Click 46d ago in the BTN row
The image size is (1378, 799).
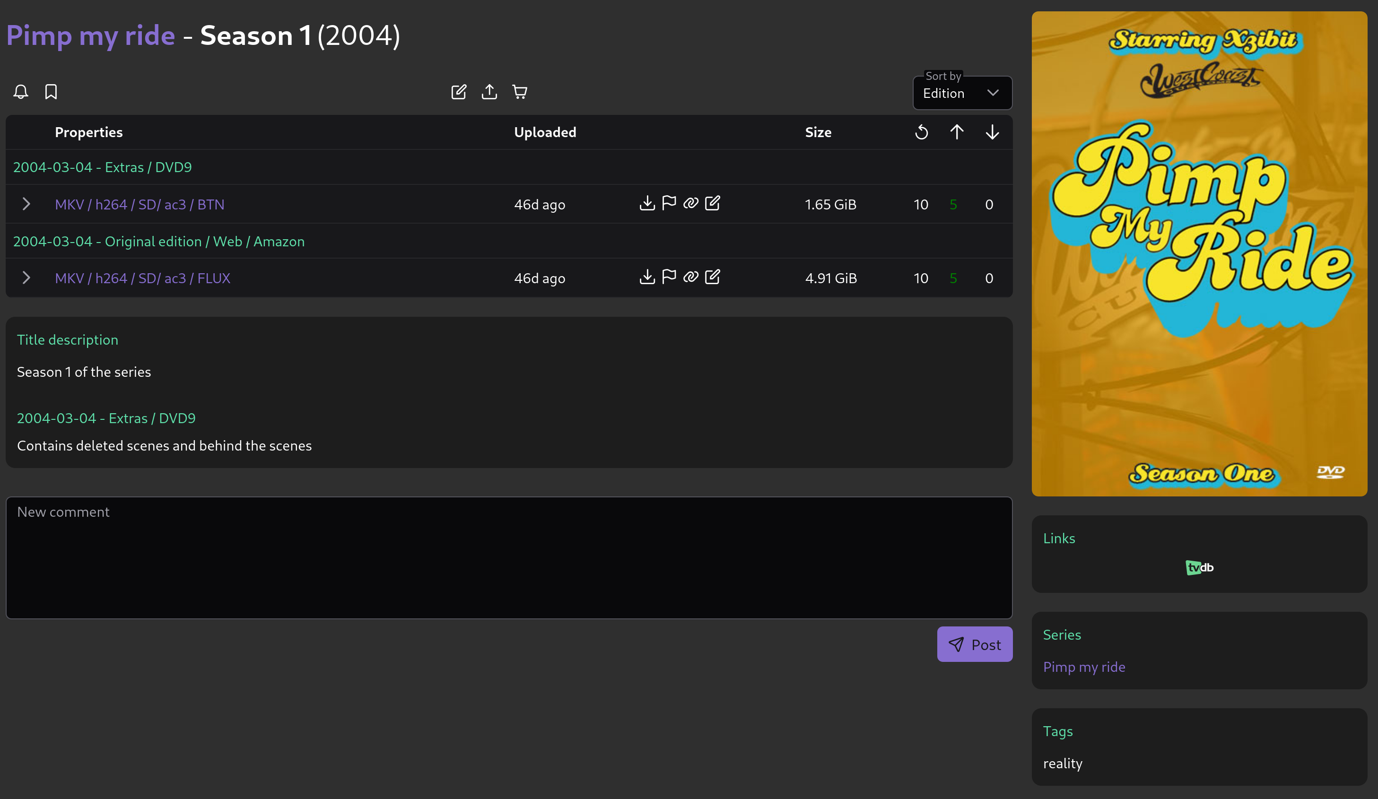(x=540, y=205)
